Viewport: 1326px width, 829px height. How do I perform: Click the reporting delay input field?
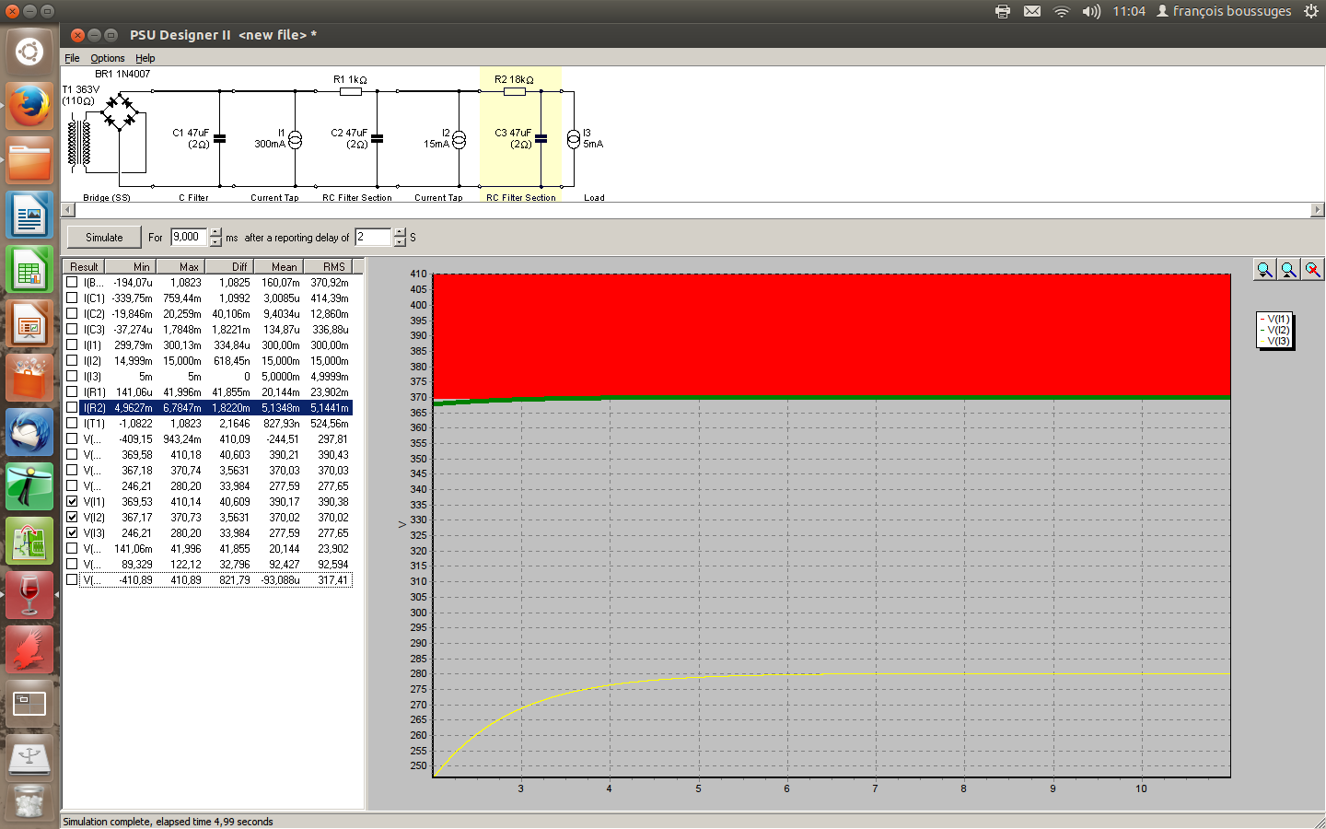click(373, 238)
